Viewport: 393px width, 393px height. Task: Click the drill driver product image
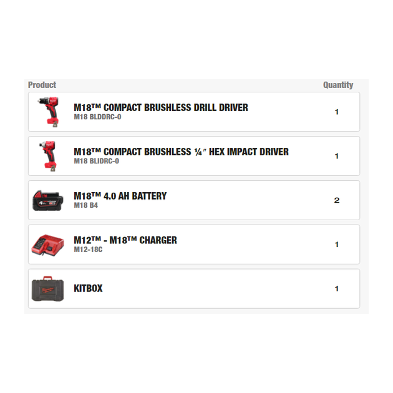pyautogui.click(x=48, y=112)
